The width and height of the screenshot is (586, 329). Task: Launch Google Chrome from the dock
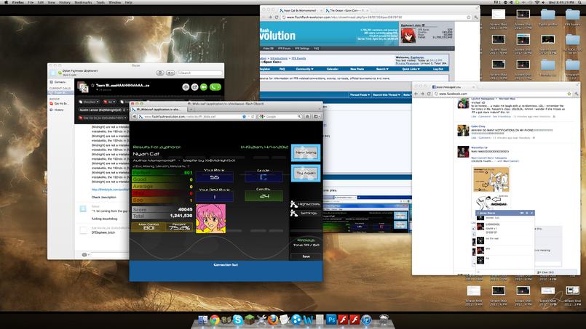215,320
